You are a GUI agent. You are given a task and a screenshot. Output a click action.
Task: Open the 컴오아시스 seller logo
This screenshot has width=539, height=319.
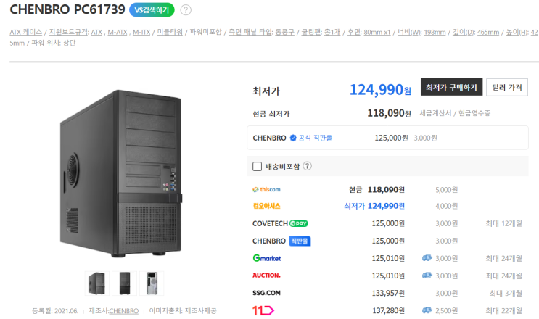[x=266, y=206]
